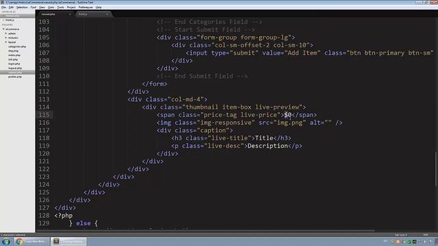Viewport: 438px width, 246px height.
Task: Change Tab Size setting in status bar
Action: click(401, 235)
